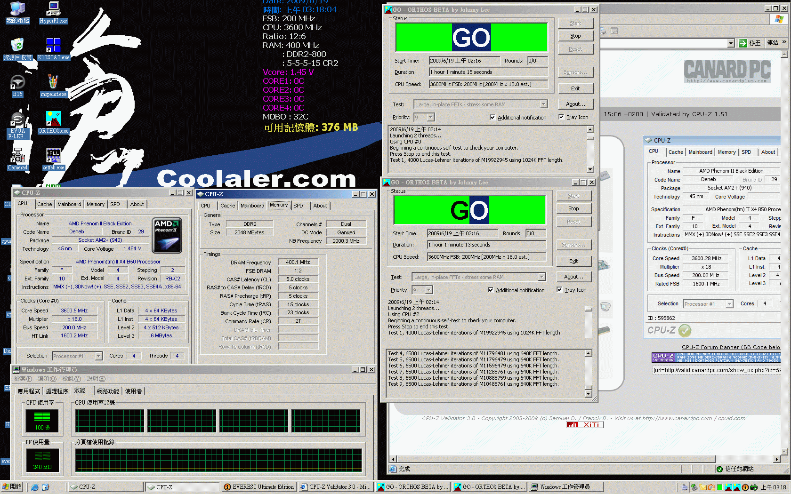The image size is (791, 494).
Task: Switch to Cache tab in left CPU-Z window
Action: point(45,204)
